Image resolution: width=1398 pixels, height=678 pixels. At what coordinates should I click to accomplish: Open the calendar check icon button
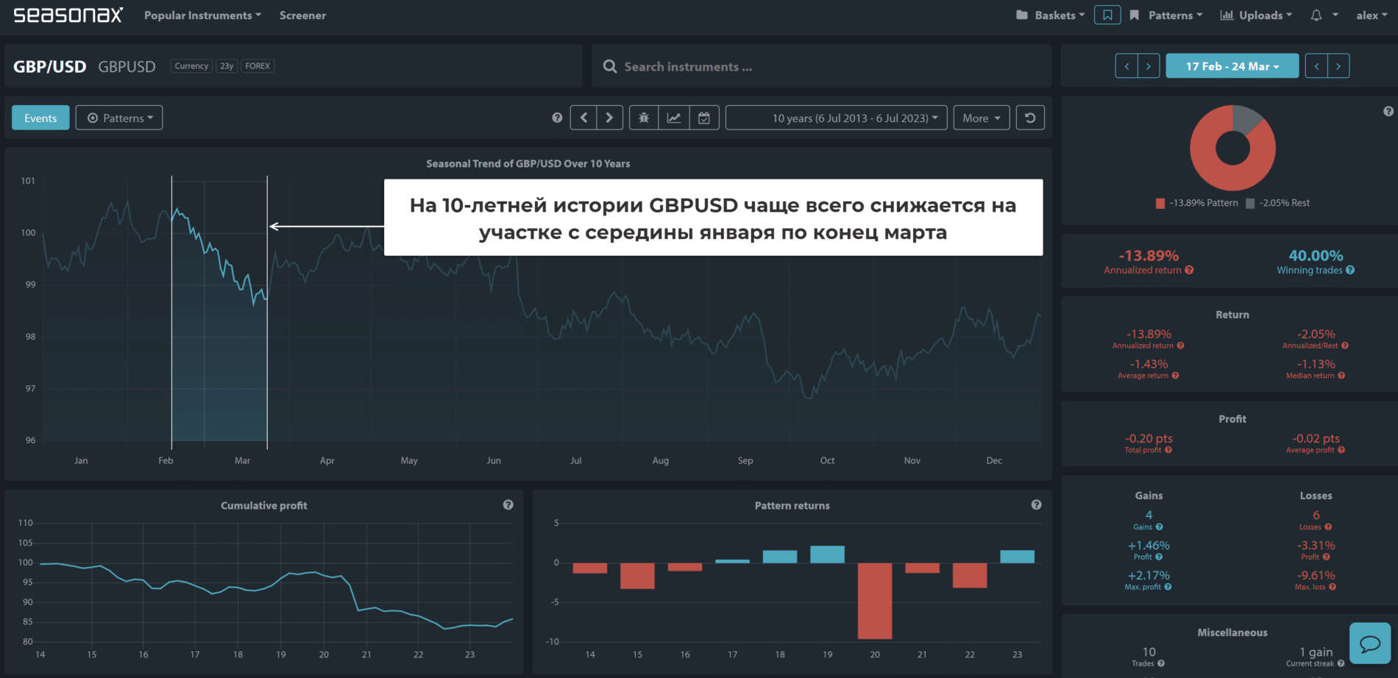704,118
